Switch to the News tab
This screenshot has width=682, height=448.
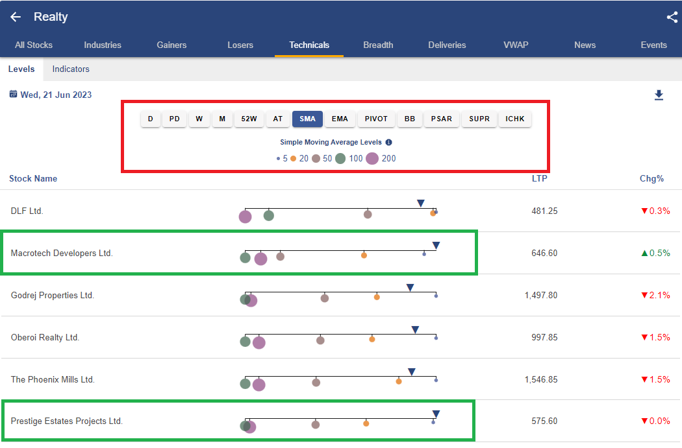(x=585, y=45)
